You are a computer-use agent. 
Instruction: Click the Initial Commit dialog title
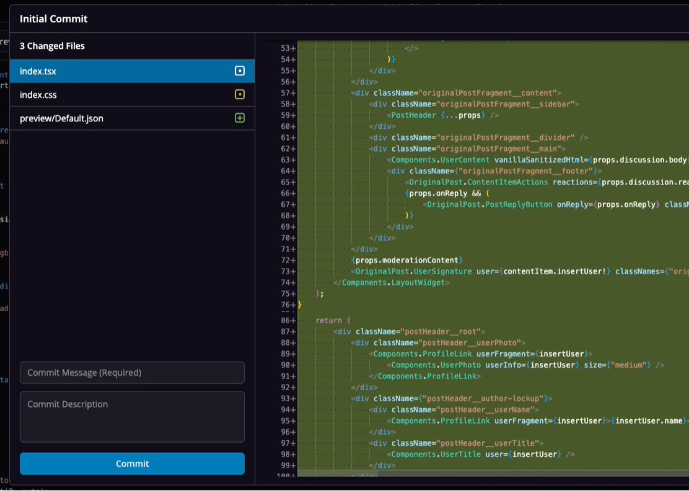(x=53, y=19)
